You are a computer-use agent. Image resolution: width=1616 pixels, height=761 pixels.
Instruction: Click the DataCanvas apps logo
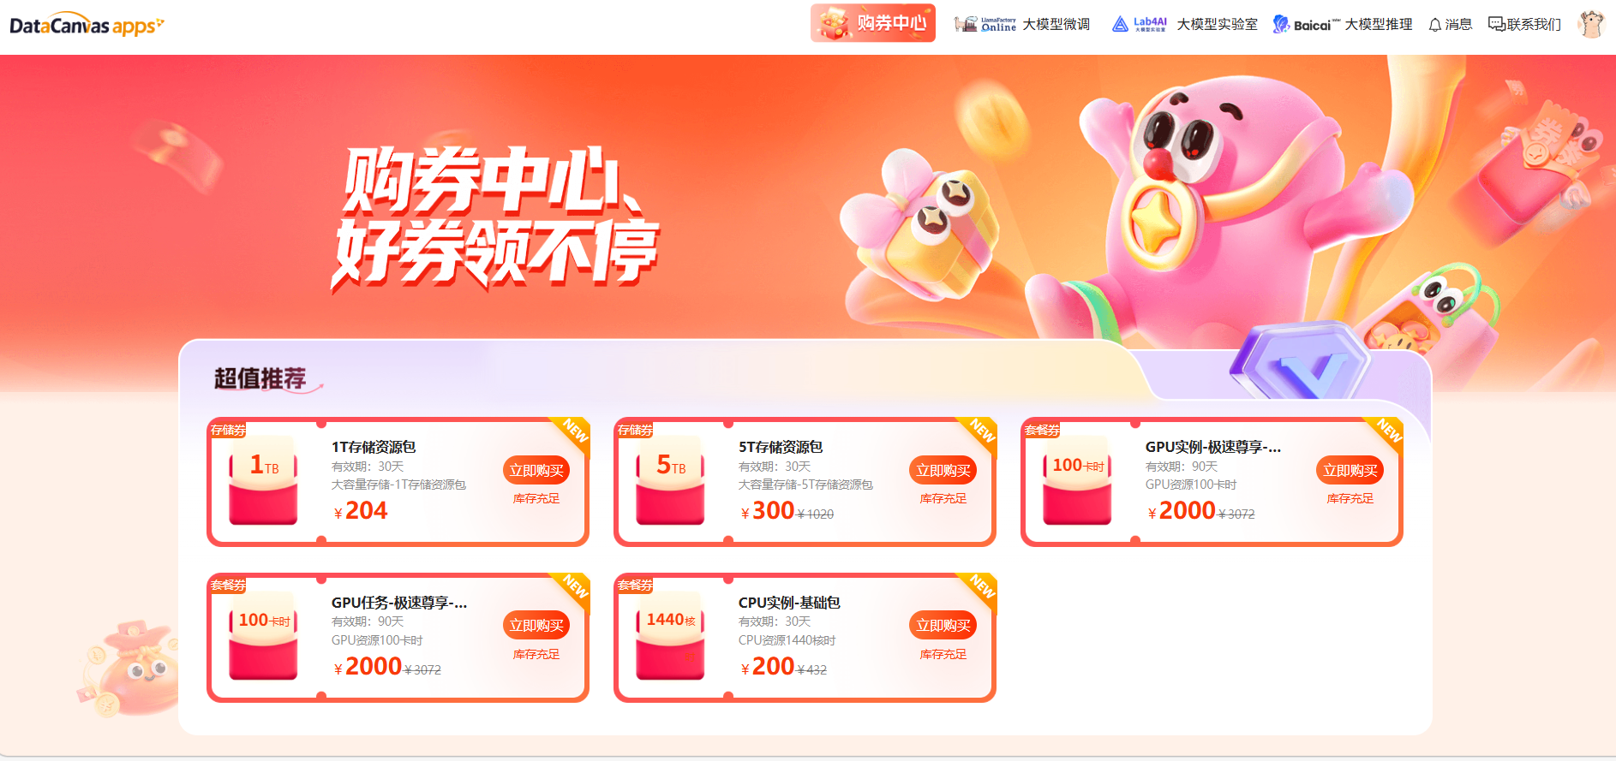87,25
